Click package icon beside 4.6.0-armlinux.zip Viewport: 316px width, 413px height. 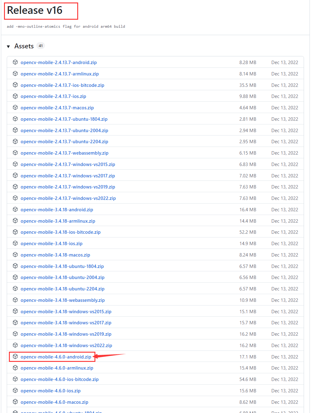(15, 368)
